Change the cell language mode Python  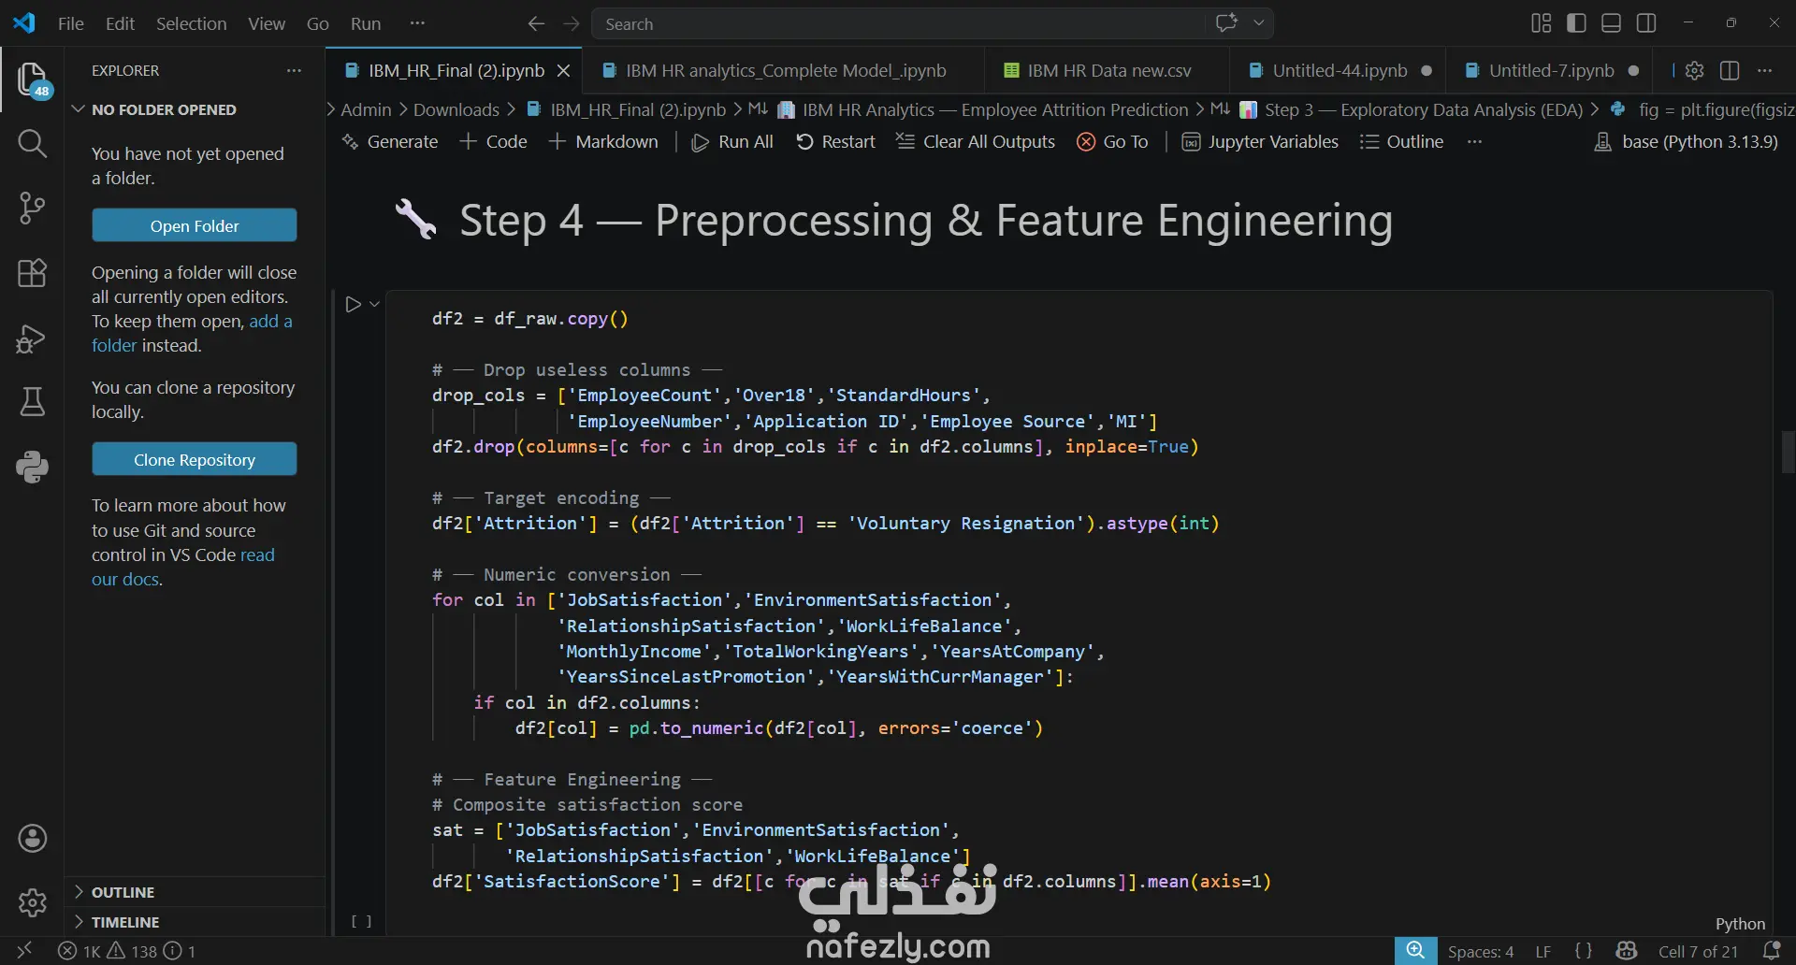click(1740, 924)
